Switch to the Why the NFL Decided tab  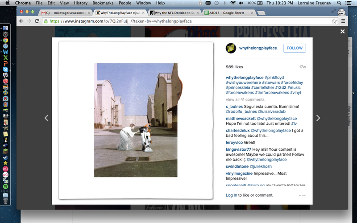(174, 13)
